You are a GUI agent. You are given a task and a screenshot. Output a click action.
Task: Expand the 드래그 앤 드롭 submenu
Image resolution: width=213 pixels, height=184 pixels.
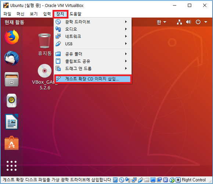tap(93, 68)
